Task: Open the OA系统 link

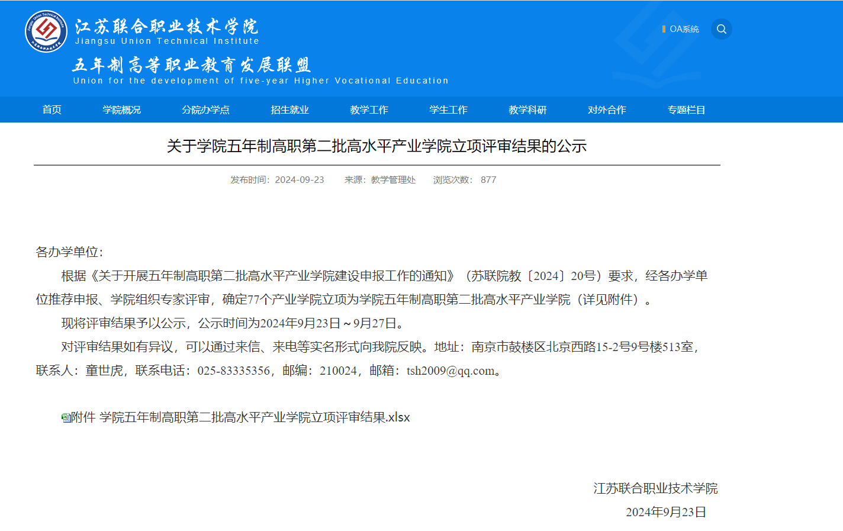Action: click(x=684, y=29)
